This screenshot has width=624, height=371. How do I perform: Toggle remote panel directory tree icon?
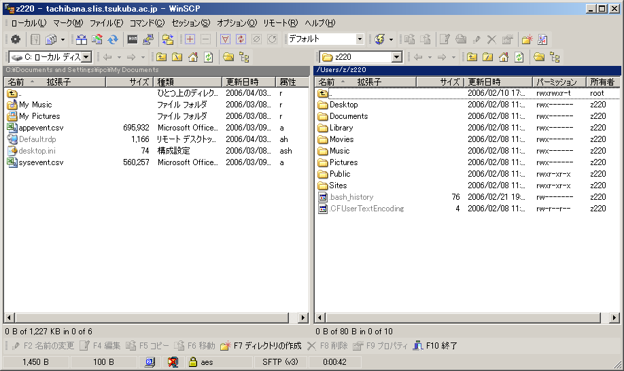tap(555, 57)
